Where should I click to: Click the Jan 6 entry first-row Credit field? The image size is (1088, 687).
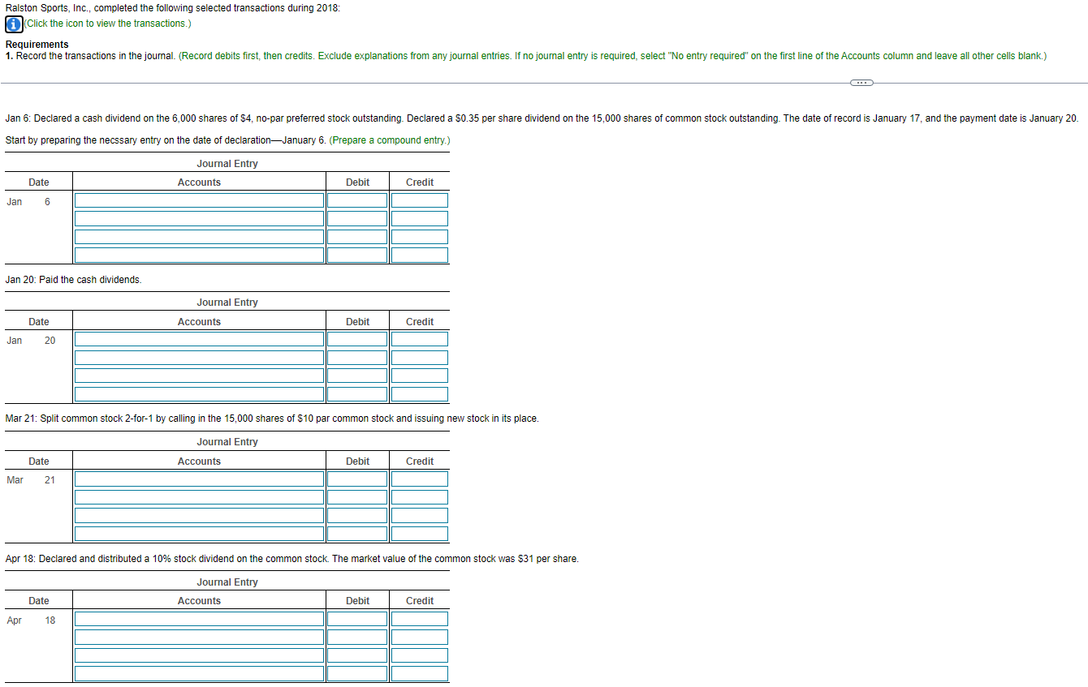(420, 200)
